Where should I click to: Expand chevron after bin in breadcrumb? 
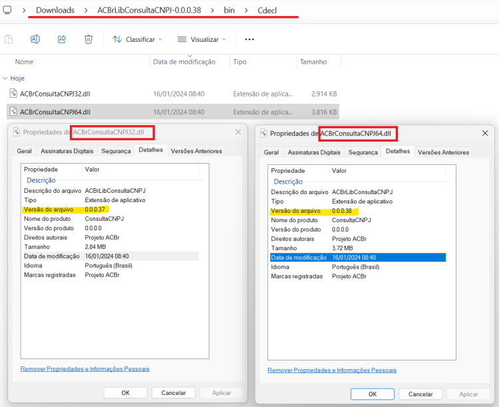pyautogui.click(x=246, y=11)
